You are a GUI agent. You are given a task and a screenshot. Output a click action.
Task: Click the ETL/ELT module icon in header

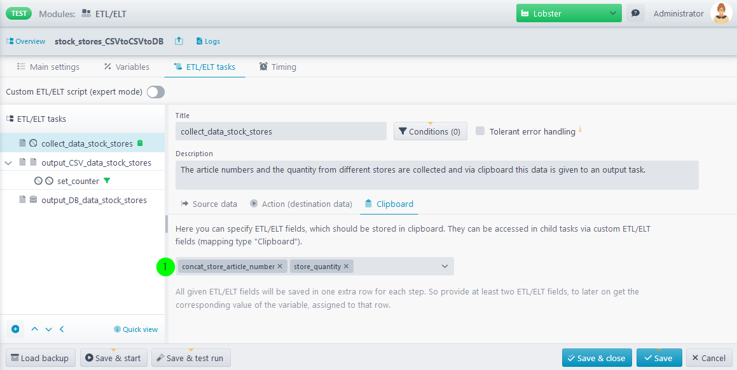pos(86,13)
